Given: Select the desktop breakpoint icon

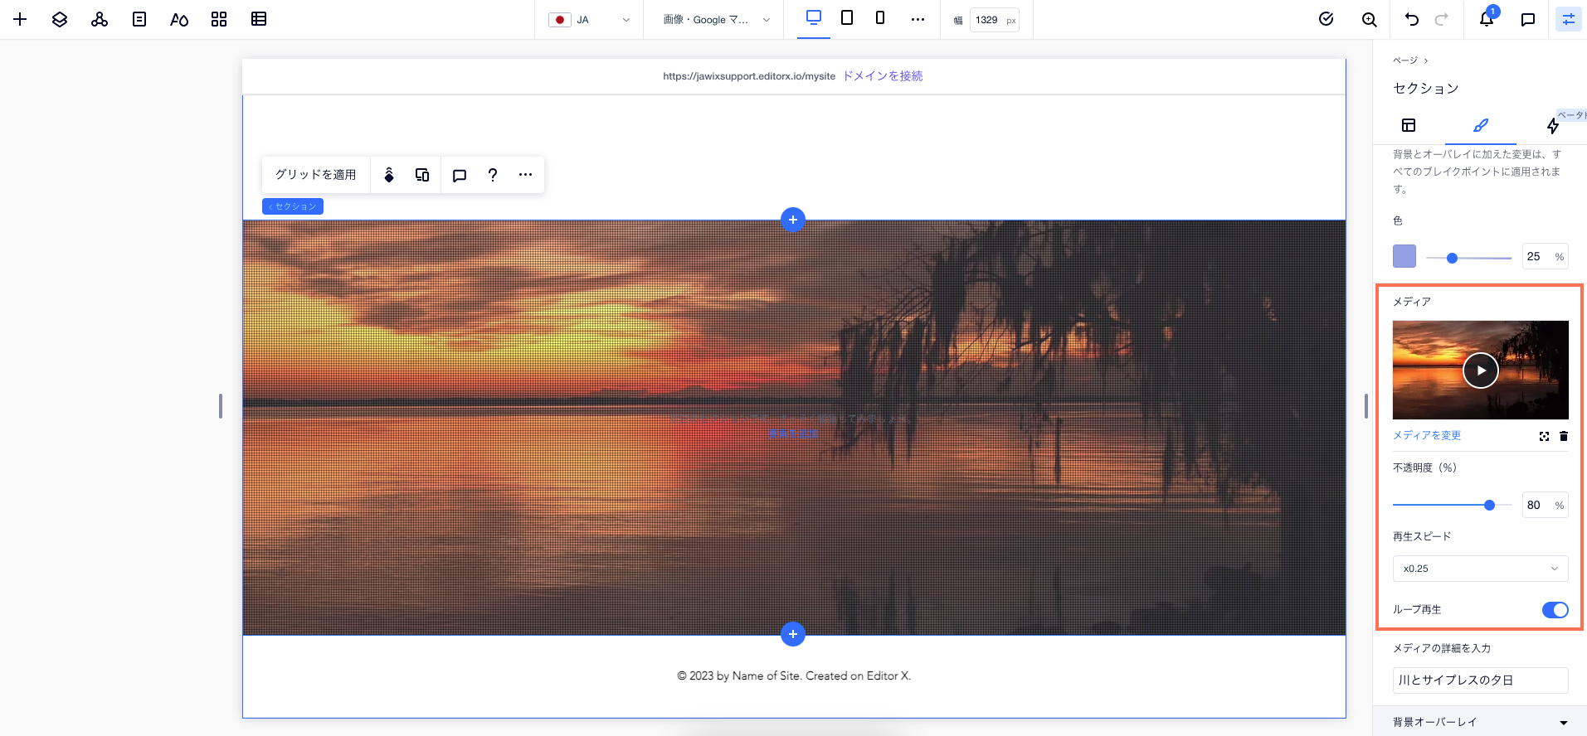Looking at the screenshot, I should click(x=814, y=17).
